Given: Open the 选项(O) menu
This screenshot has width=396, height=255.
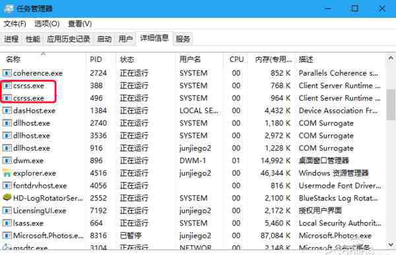Looking at the screenshot, I should pyautogui.click(x=47, y=24).
